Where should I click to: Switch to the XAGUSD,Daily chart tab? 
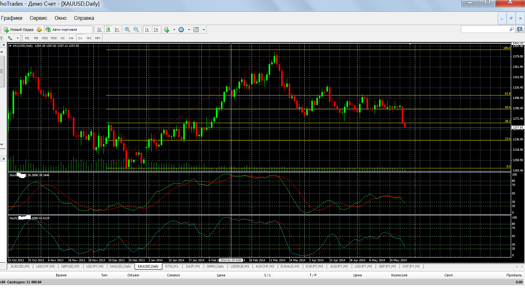point(121,266)
